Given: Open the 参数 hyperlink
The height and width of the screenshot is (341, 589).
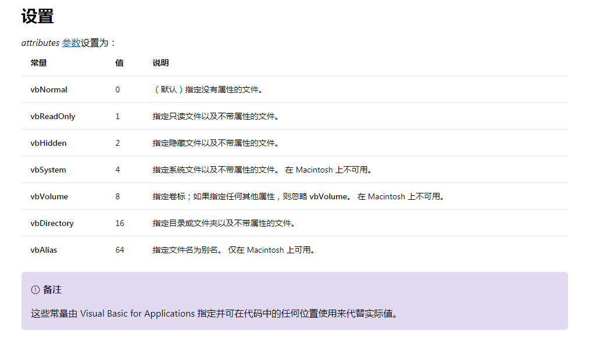Looking at the screenshot, I should [71, 43].
